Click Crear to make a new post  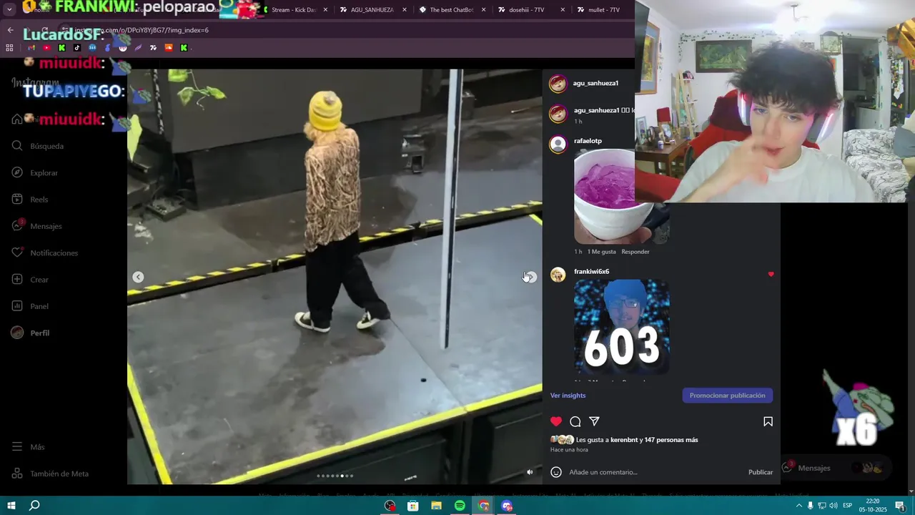31,280
